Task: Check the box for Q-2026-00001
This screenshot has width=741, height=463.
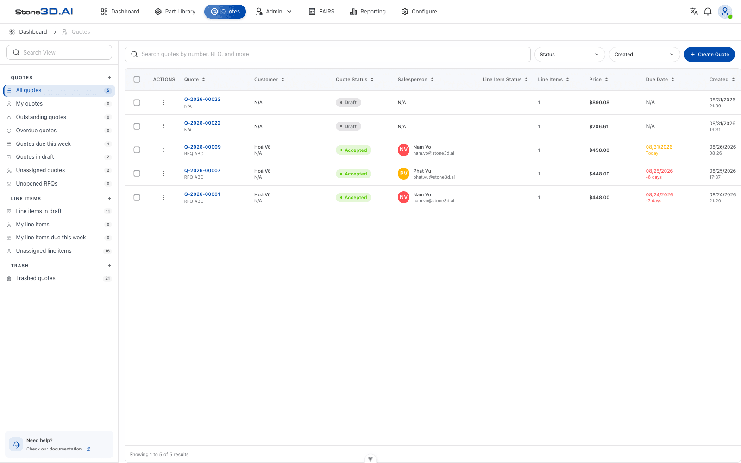Action: point(137,197)
